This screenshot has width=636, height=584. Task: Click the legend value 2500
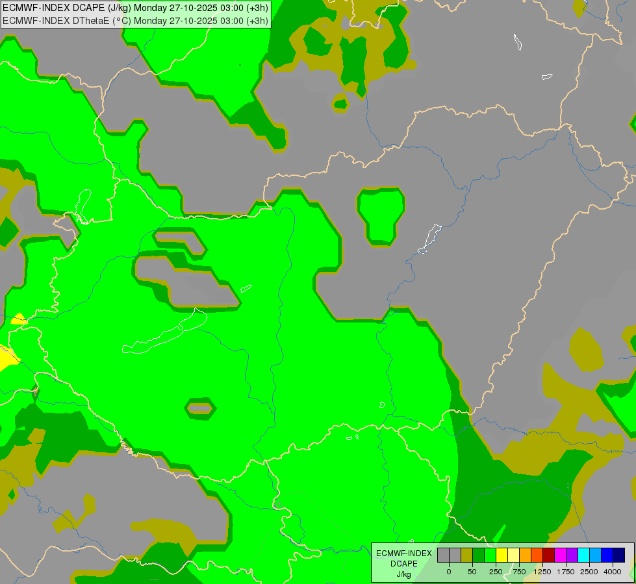(589, 572)
